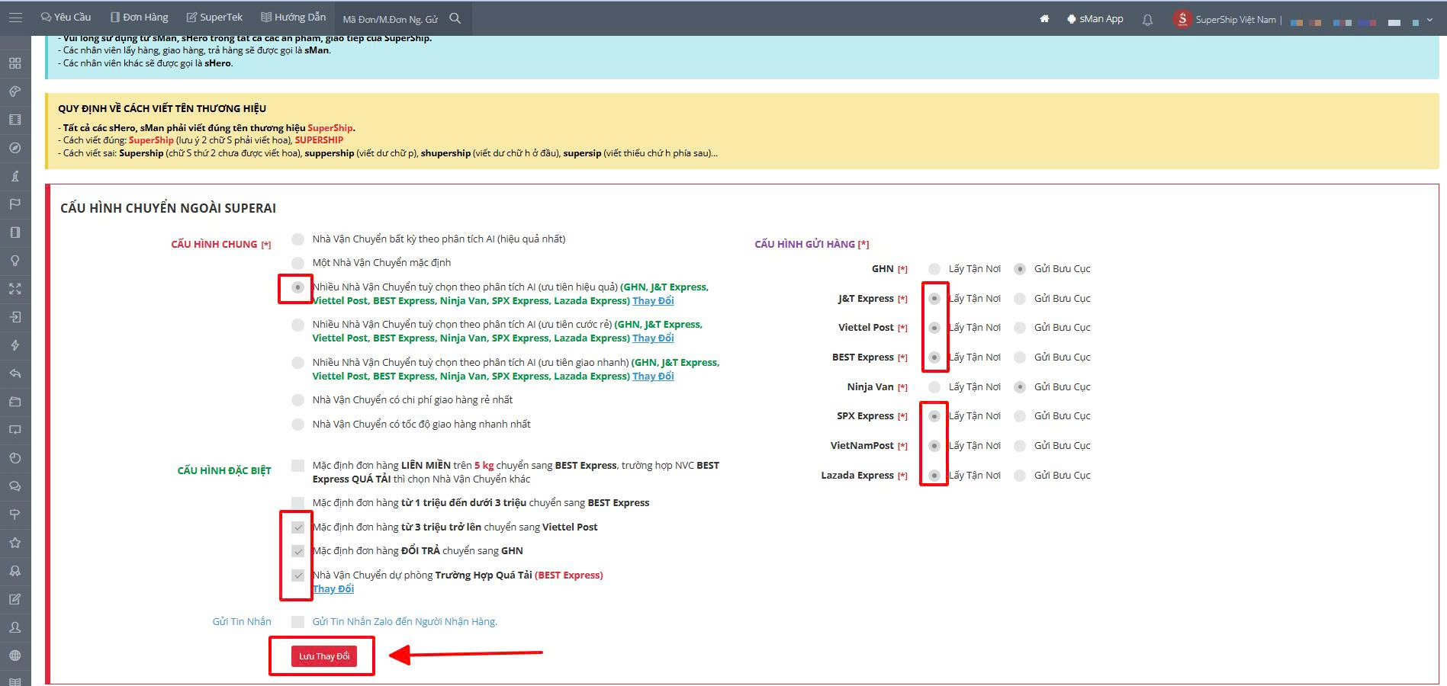The height and width of the screenshot is (686, 1447).
Task: Expand the account dropdown chevron
Action: click(1431, 22)
